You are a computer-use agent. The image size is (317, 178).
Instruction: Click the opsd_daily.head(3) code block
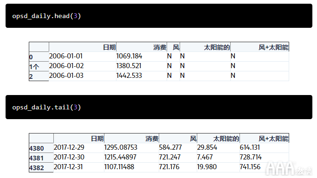coord(159,16)
